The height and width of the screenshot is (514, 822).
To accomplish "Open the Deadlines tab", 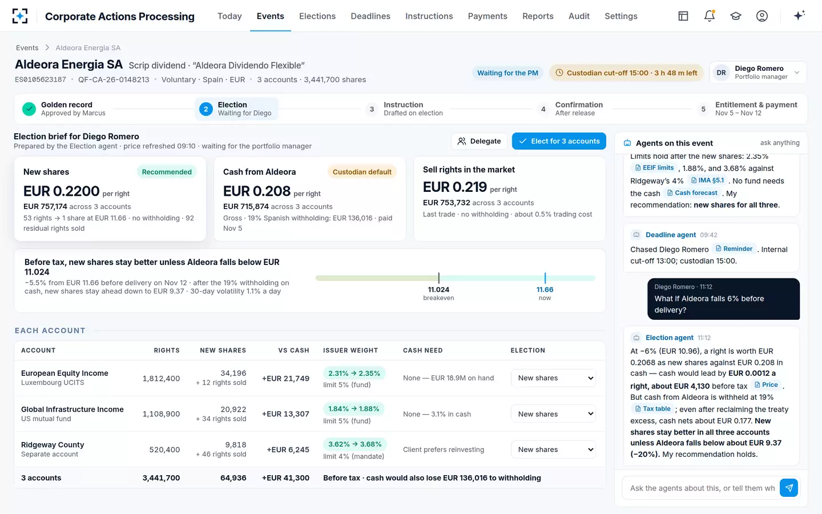I will click(x=370, y=16).
